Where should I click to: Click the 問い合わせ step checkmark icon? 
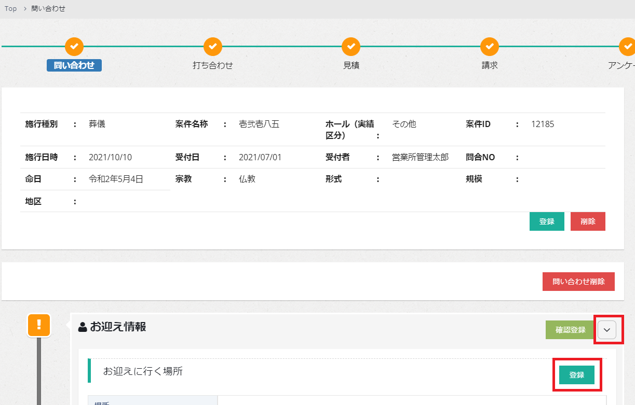(x=74, y=47)
